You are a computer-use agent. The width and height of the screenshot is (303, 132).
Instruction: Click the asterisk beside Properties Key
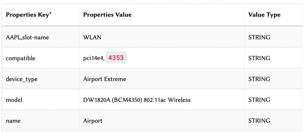pyautogui.click(x=50, y=14)
